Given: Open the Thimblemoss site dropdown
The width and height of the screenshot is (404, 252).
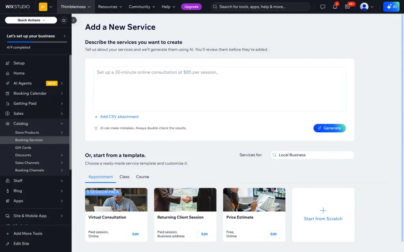Looking at the screenshot, I should point(76,7).
